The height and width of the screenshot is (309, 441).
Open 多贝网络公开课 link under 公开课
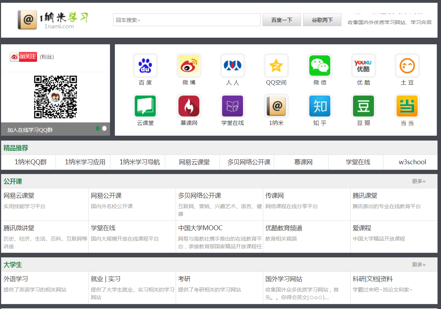click(x=199, y=196)
